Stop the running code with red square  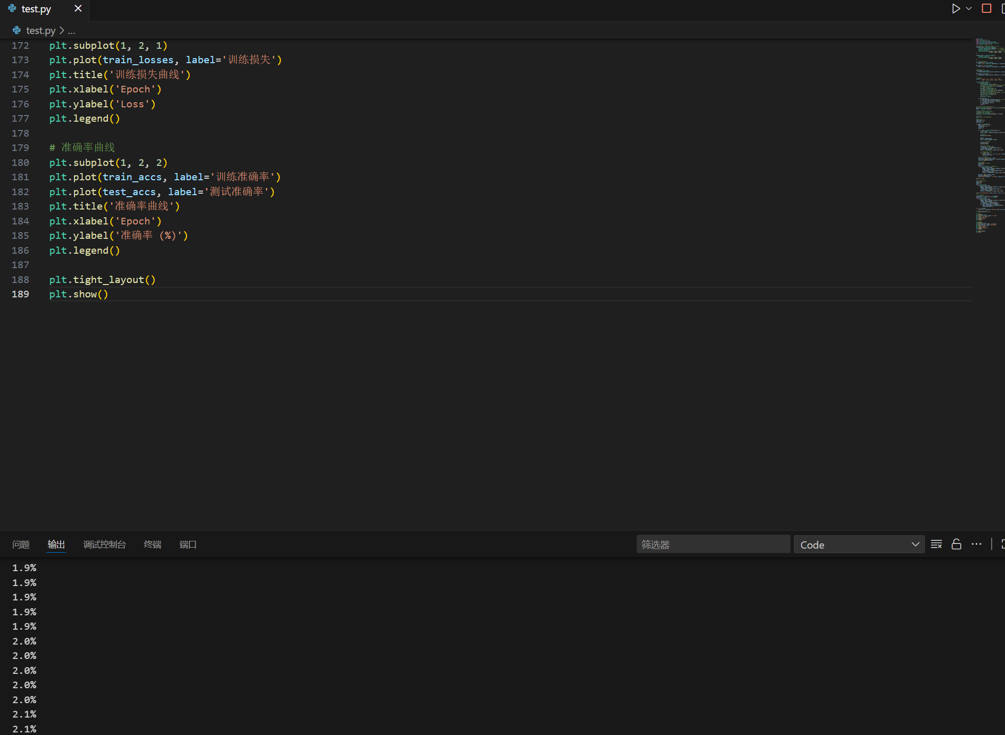tap(987, 9)
